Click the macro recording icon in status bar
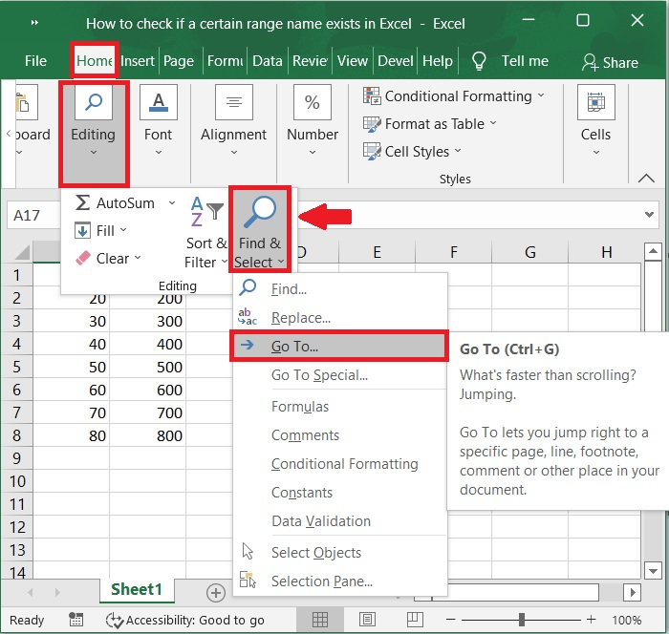 (x=76, y=620)
